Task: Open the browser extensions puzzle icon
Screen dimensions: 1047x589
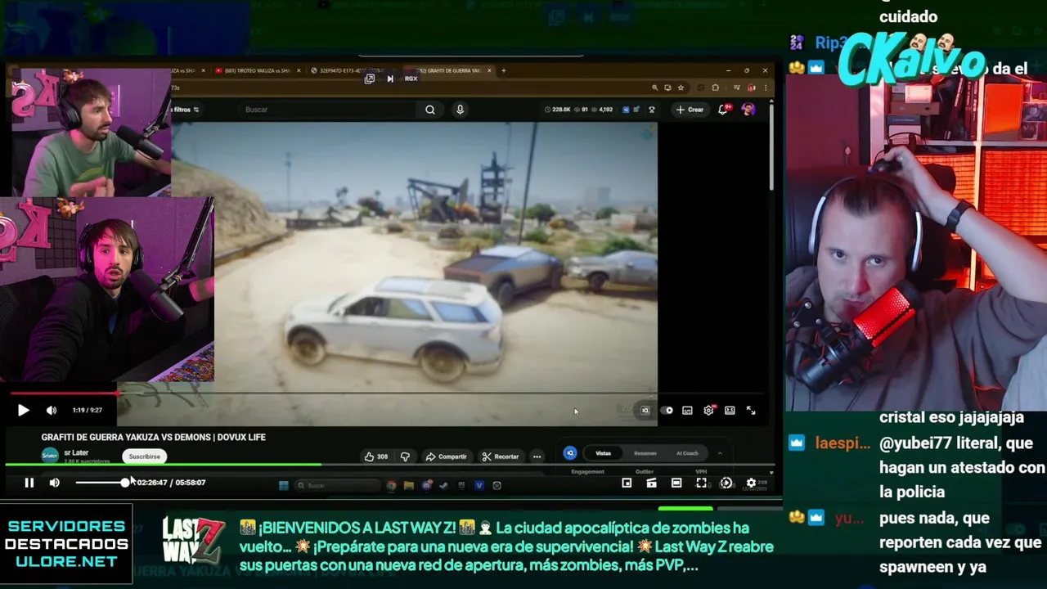Action: (x=715, y=88)
